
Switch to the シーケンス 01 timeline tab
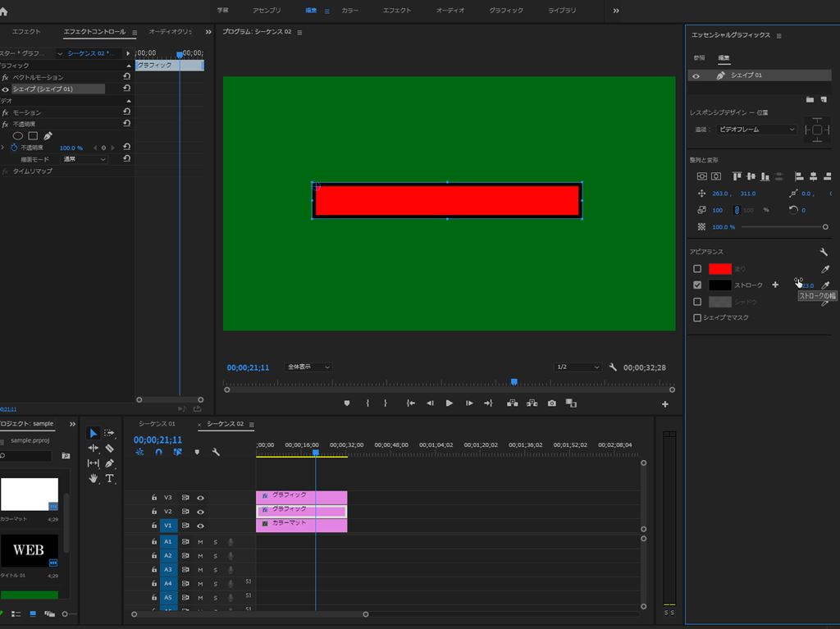[157, 424]
